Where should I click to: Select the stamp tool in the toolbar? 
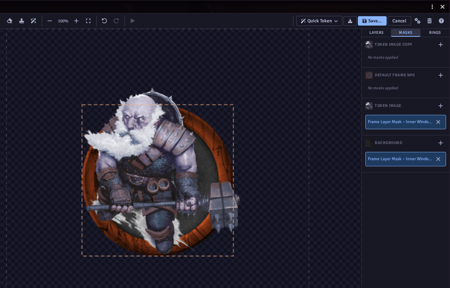pyautogui.click(x=22, y=21)
